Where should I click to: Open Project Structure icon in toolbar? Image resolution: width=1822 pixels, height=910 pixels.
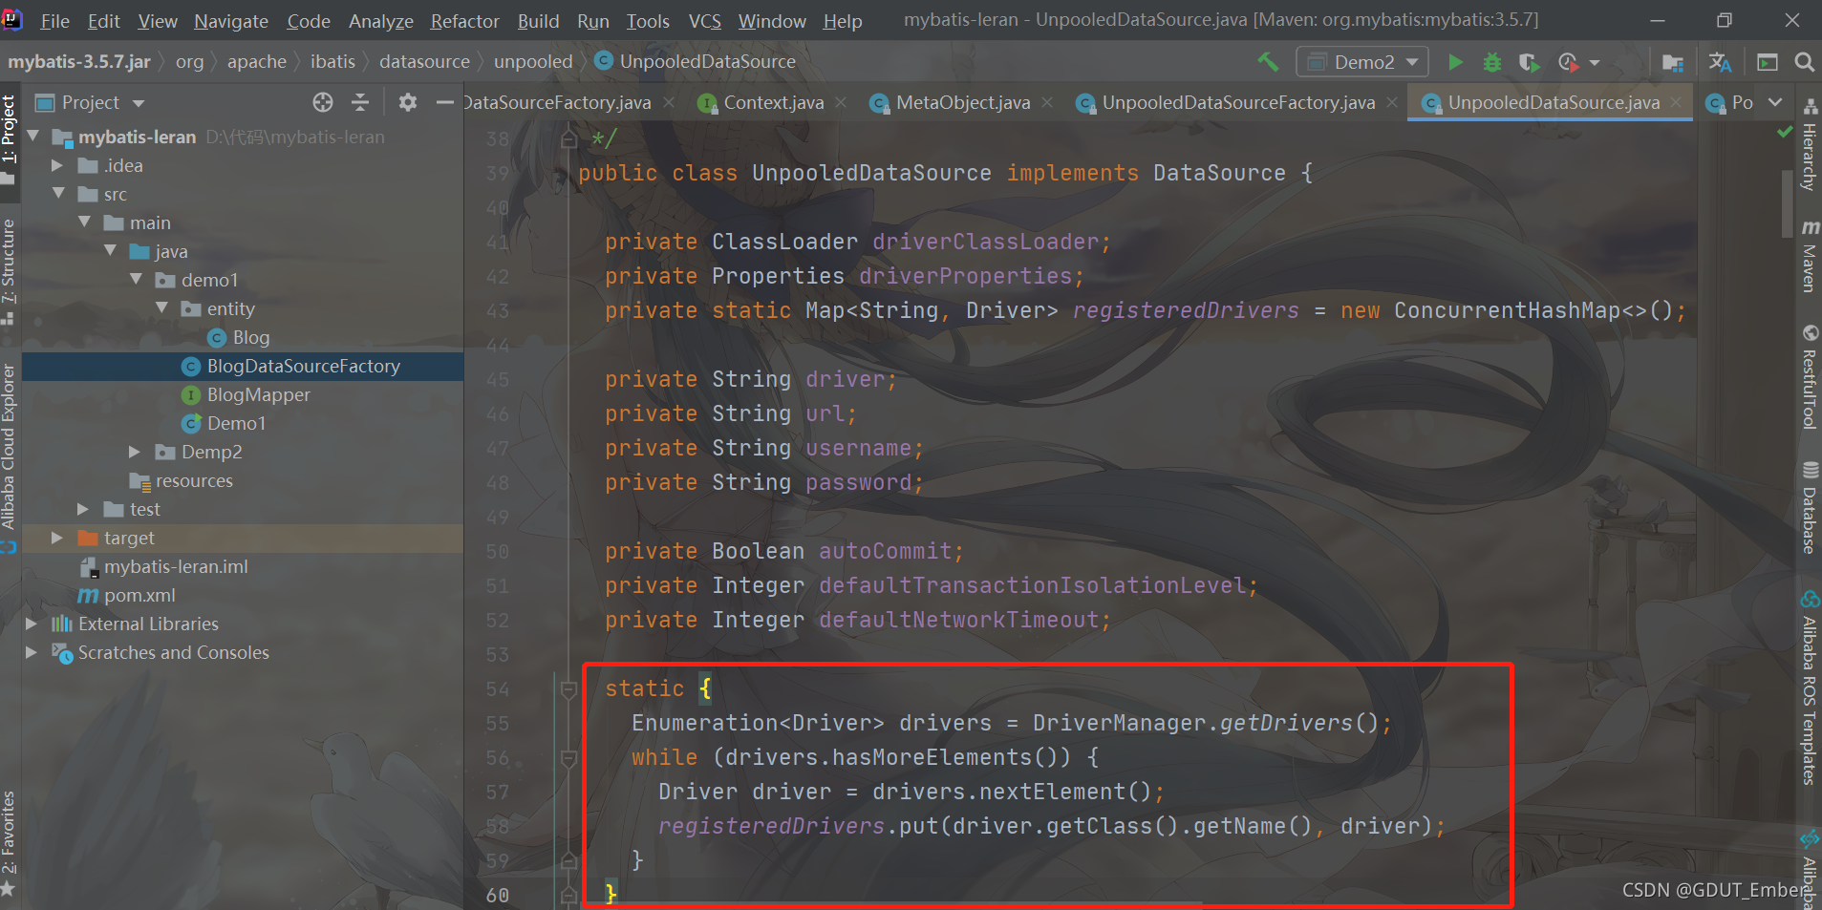click(1672, 62)
